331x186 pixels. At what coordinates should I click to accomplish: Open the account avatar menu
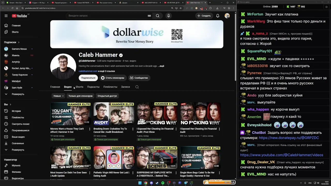227,16
